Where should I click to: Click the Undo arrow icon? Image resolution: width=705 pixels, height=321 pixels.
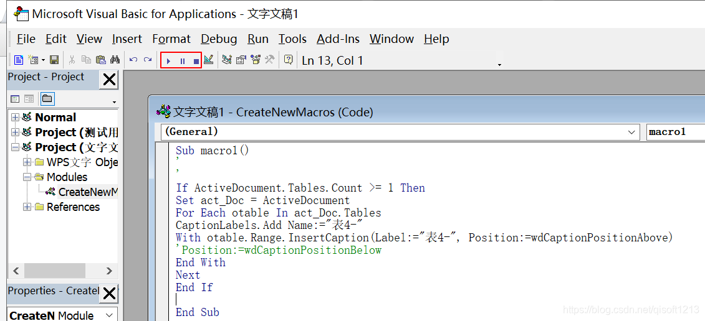pos(133,60)
